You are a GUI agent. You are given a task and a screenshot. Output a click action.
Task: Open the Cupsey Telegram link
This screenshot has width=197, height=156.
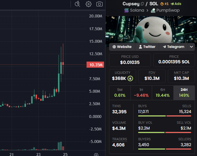click(173, 47)
